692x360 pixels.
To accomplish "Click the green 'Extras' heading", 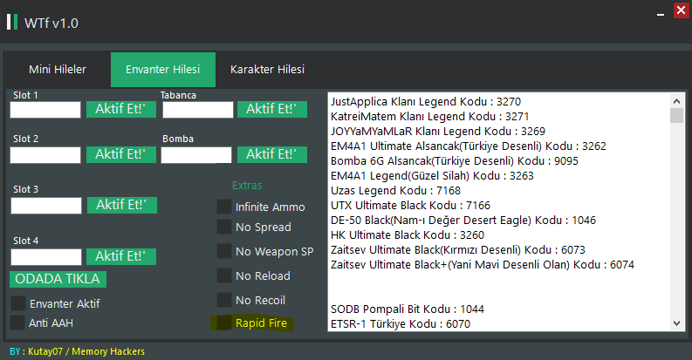I will click(247, 186).
